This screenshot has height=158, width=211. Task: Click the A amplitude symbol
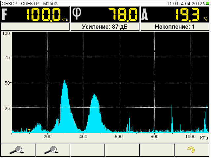145,14
